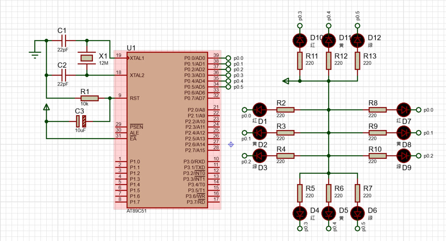Click p0.4 terminal above D11
The image size is (446, 241).
pos(329,26)
